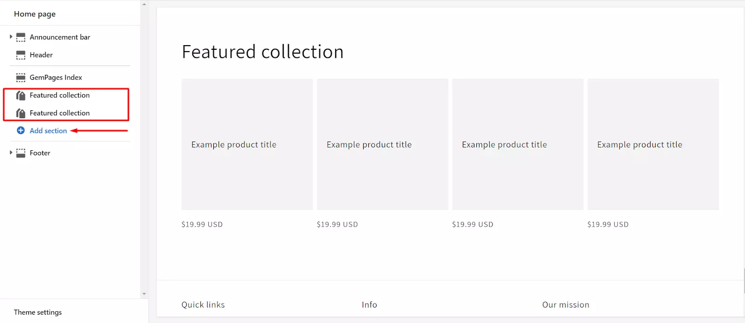The height and width of the screenshot is (323, 745).
Task: Click the blue plus Add section icon
Action: click(21, 131)
